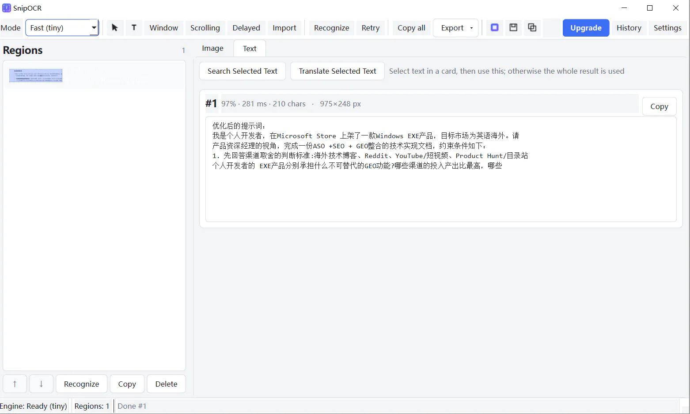Screen dimensions: 690x414
Task: Move the selected region down with the down arrow
Action: [41, 384]
